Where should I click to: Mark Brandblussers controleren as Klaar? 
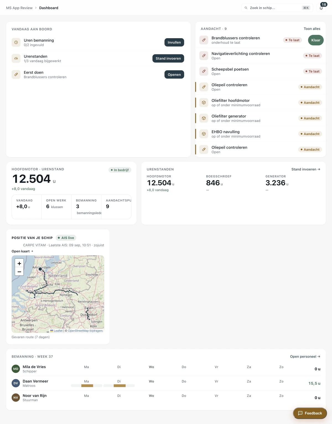316,40
